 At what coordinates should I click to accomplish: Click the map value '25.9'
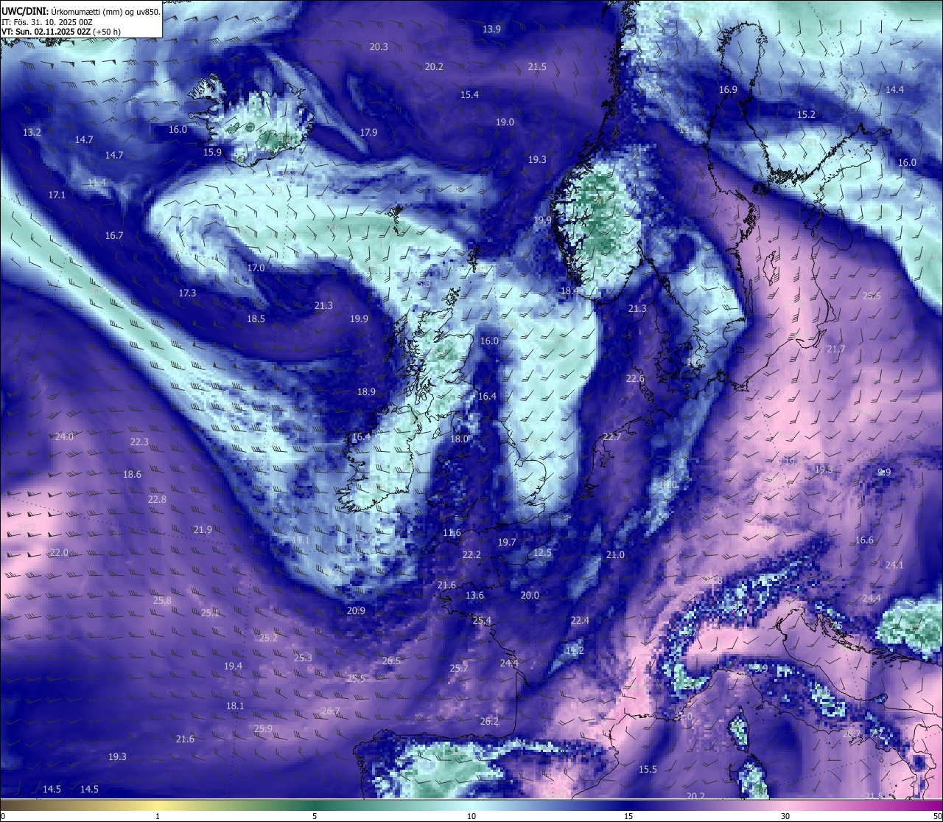click(x=263, y=728)
